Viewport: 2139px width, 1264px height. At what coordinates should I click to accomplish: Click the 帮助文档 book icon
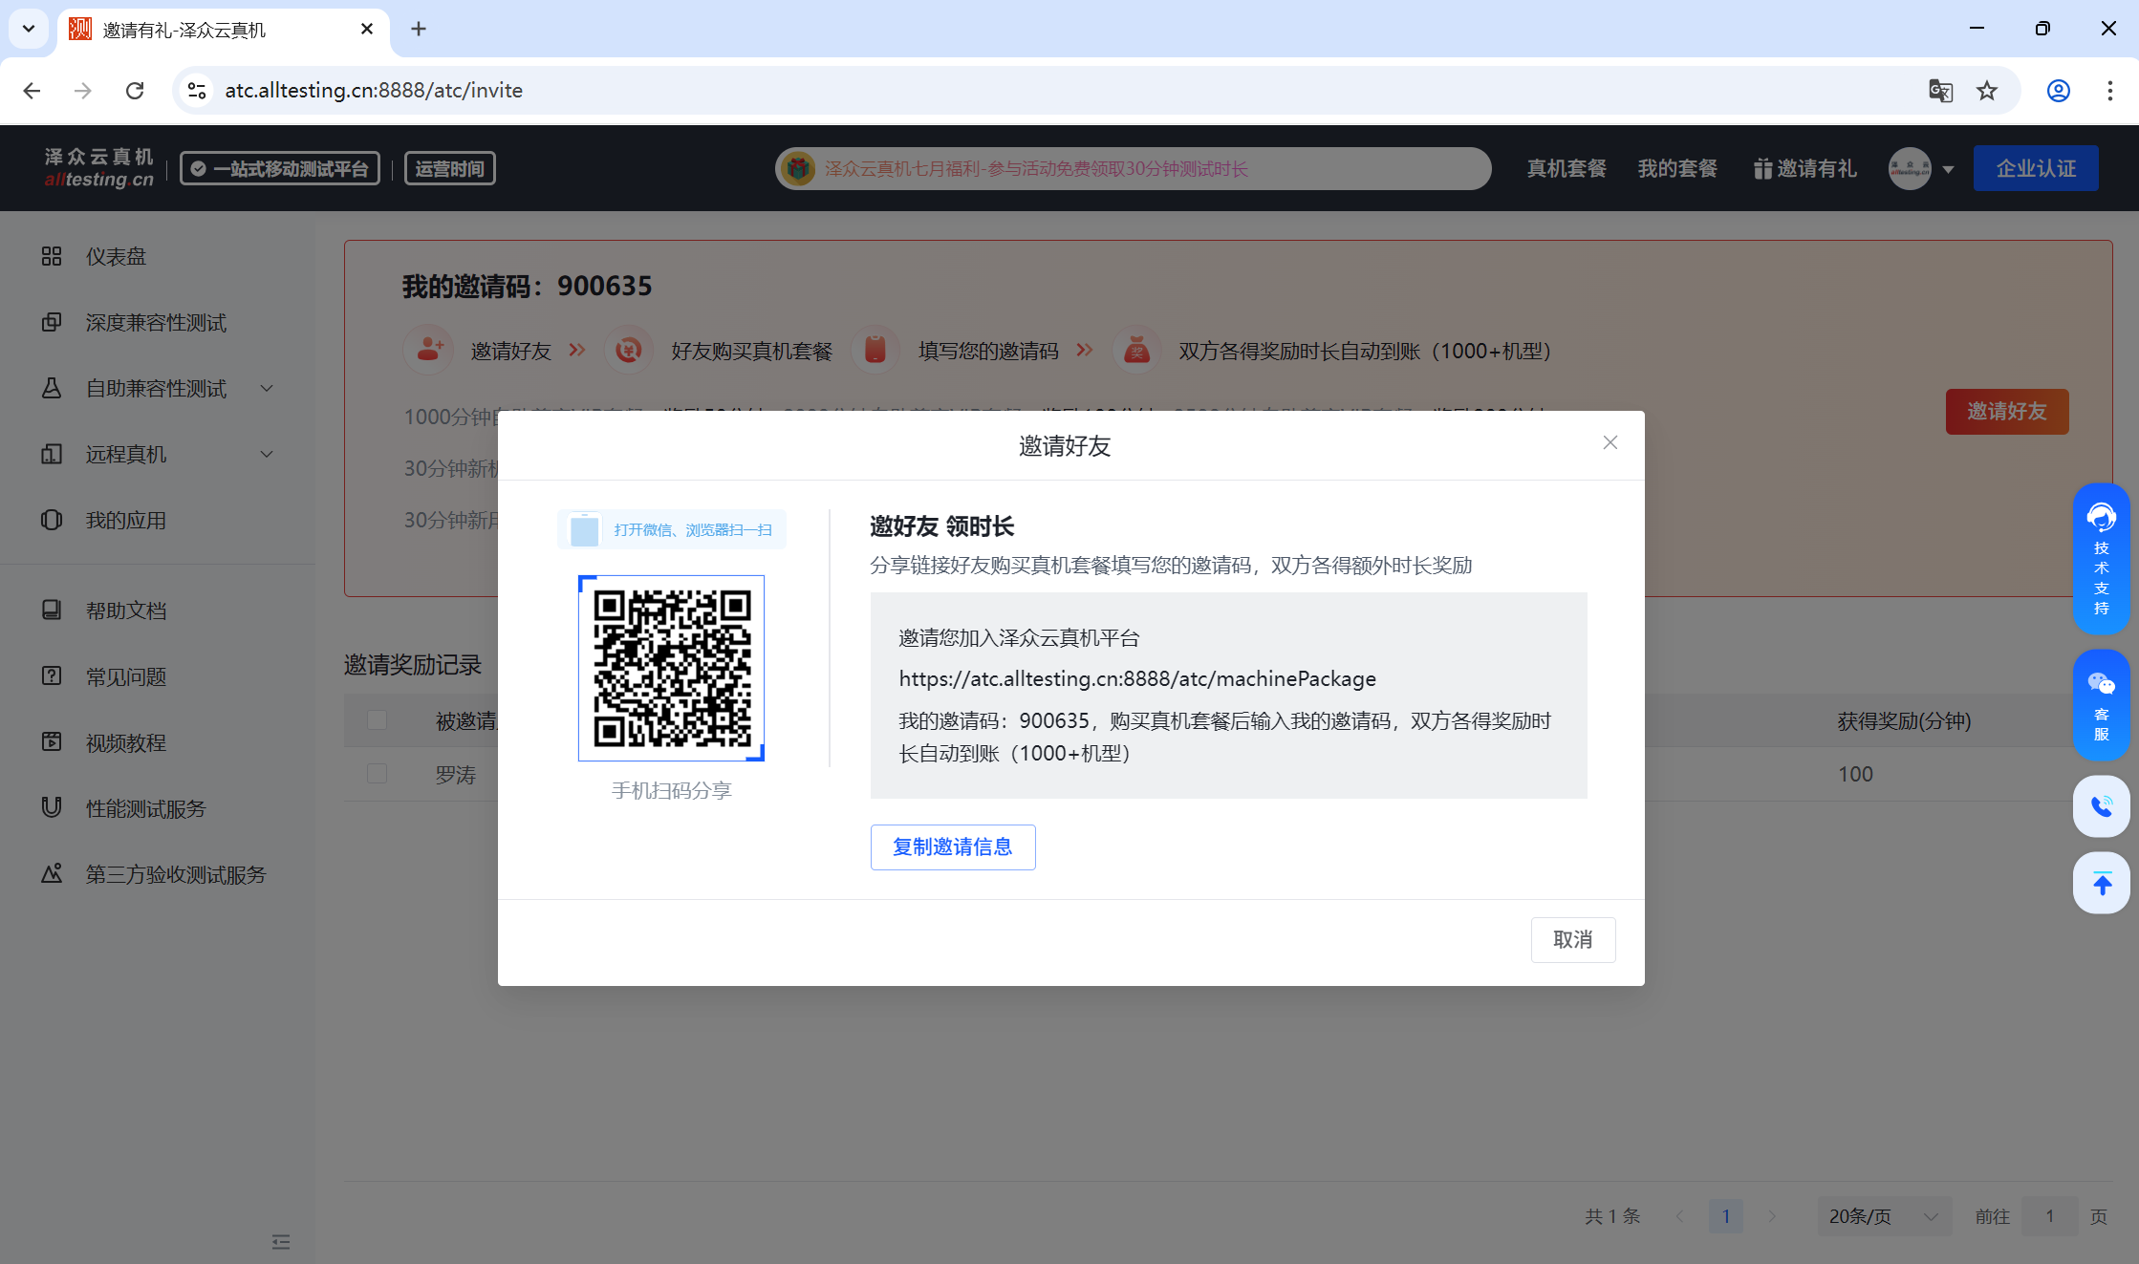click(x=52, y=610)
